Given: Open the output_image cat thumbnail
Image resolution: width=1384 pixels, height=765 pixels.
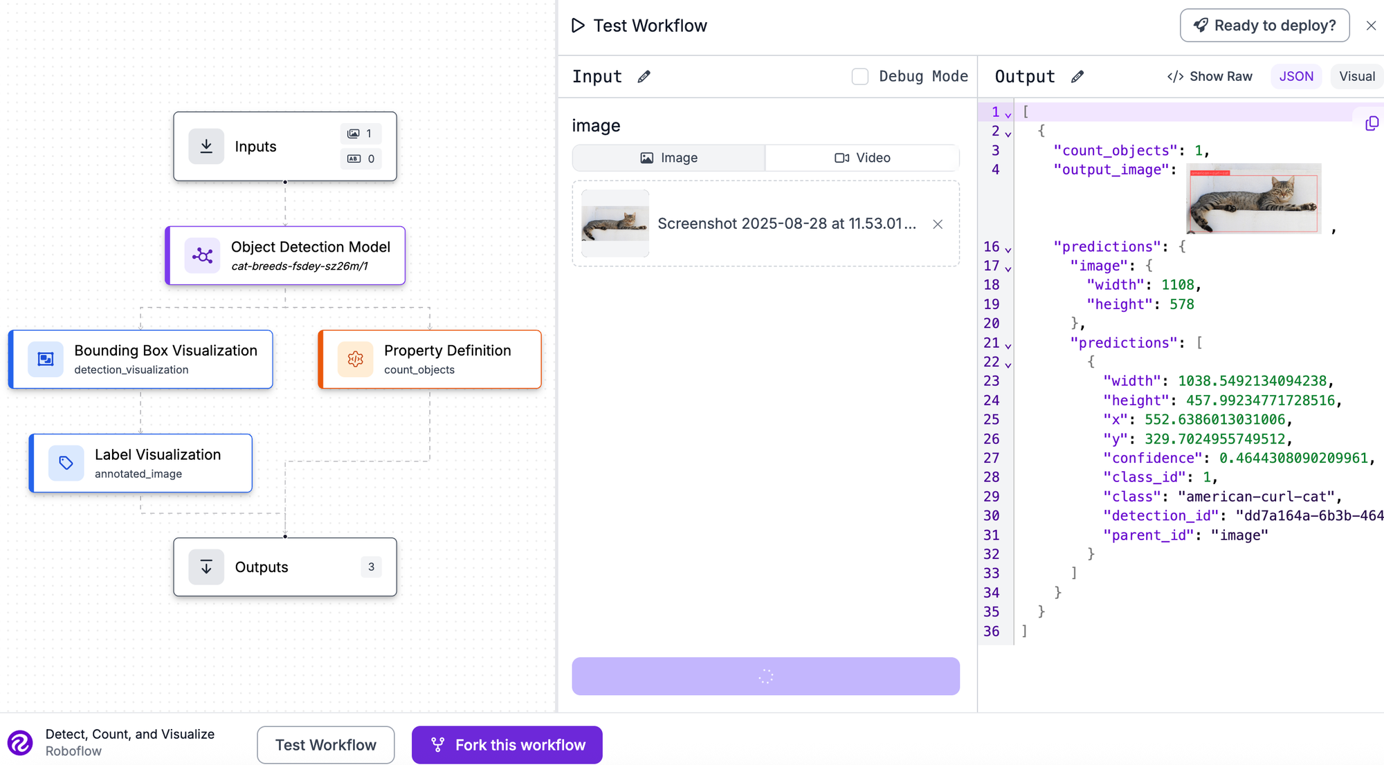Looking at the screenshot, I should 1253,199.
